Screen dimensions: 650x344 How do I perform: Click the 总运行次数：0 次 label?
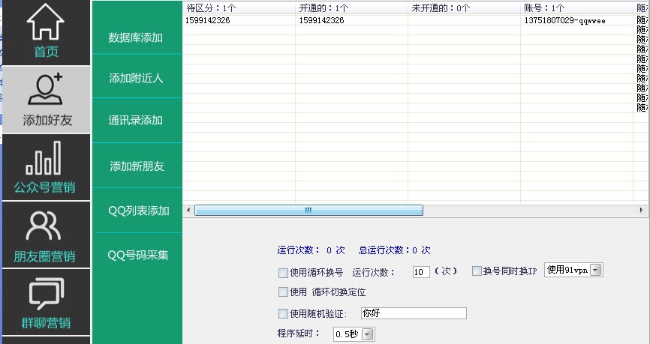(395, 250)
